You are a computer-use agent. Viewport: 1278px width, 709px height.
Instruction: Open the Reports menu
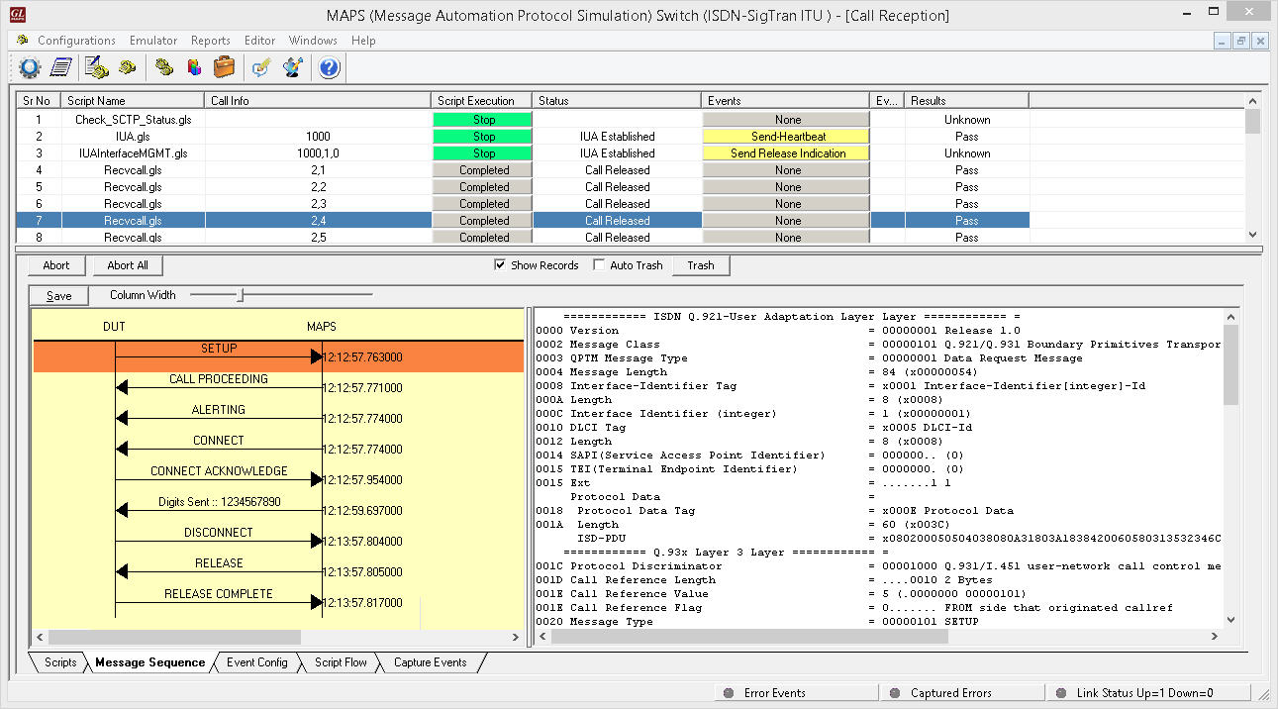coord(211,41)
